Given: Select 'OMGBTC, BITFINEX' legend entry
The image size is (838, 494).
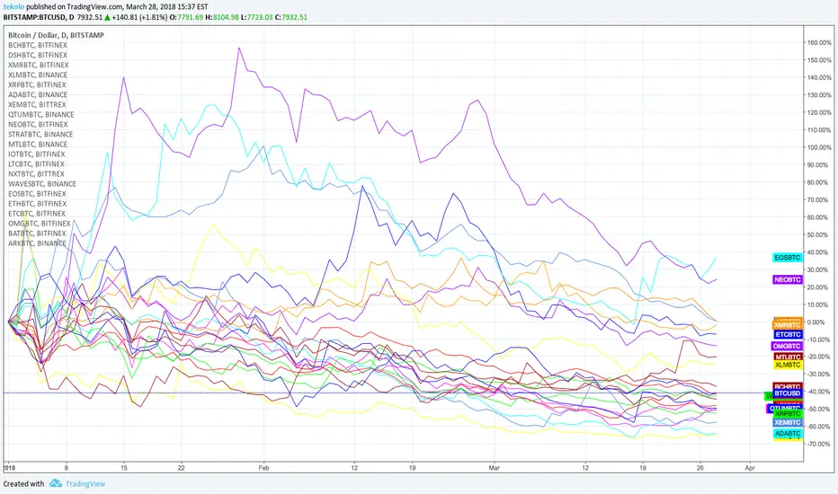Looking at the screenshot, I should coord(39,224).
